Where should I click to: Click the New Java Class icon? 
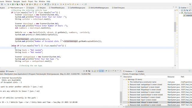pos(30,4)
